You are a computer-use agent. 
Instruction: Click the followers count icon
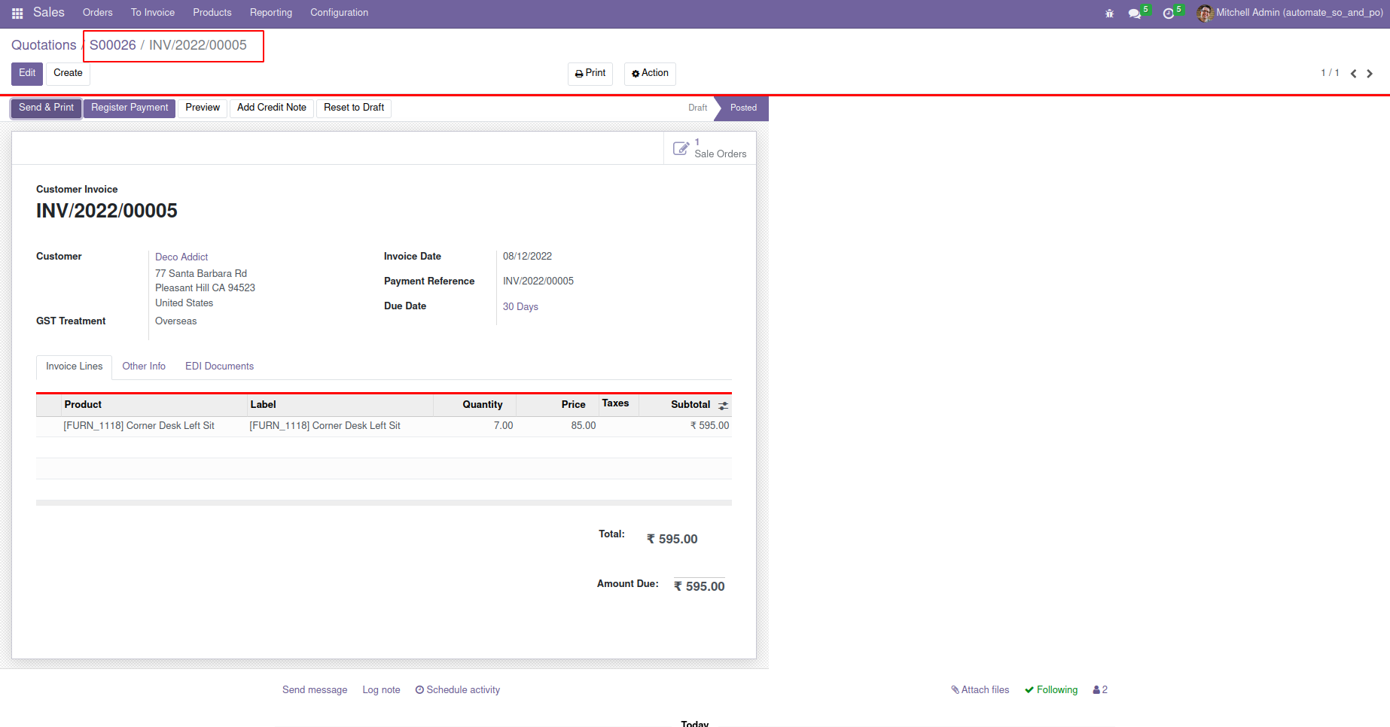(1100, 690)
